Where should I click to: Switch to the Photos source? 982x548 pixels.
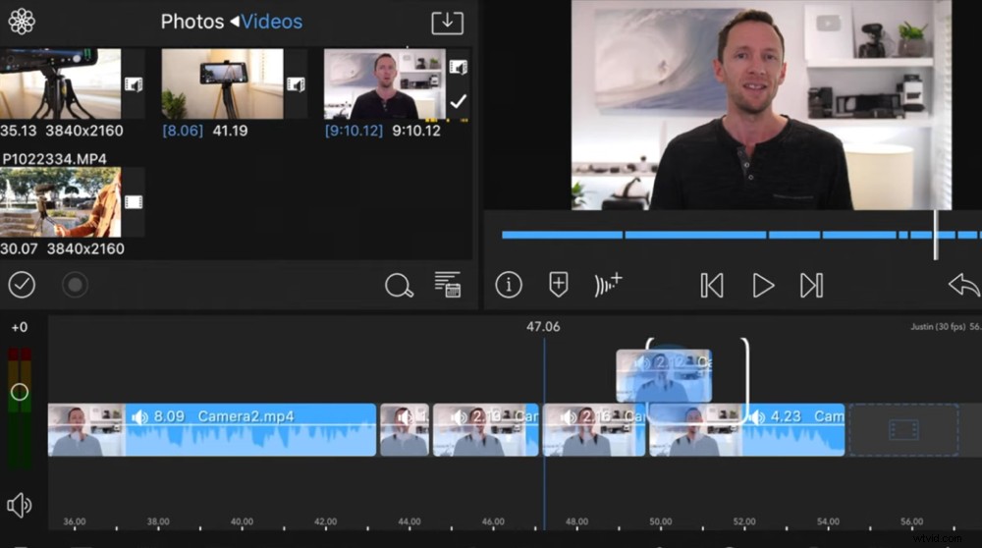[192, 22]
